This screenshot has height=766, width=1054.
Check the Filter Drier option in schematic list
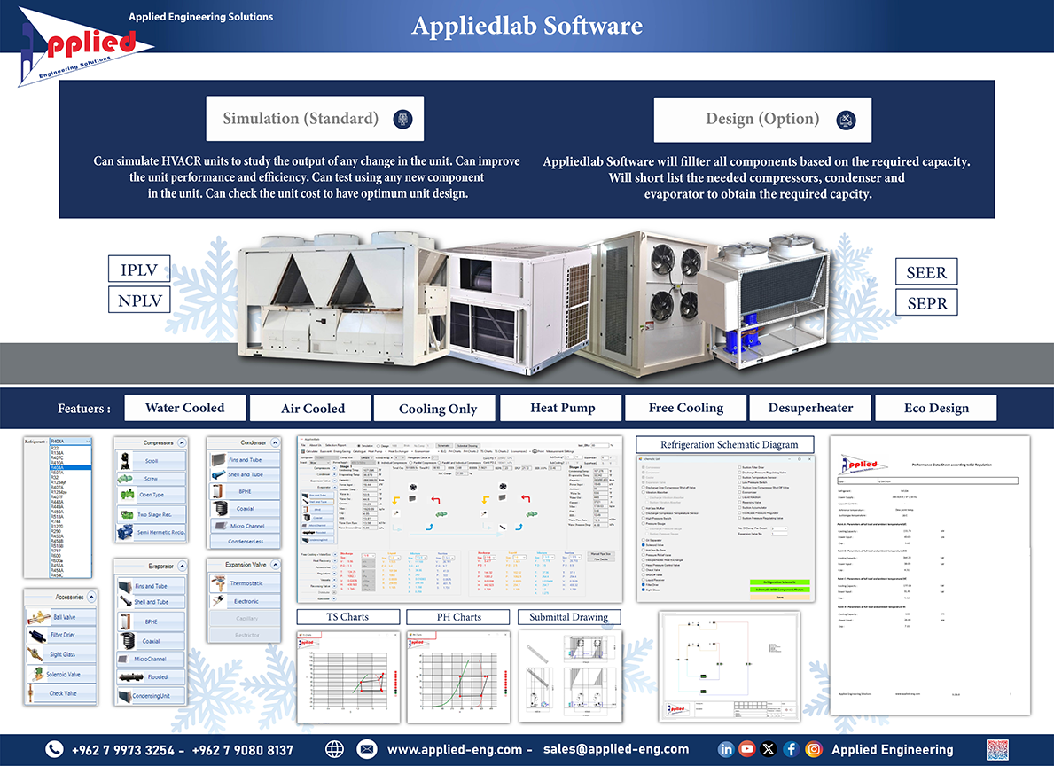642,585
